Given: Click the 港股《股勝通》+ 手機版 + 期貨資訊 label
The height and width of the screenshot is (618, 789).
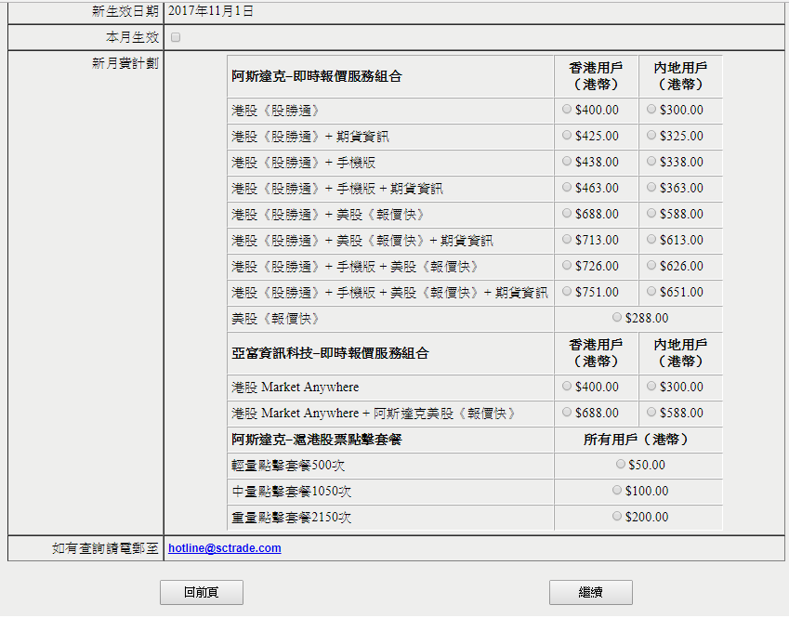Looking at the screenshot, I should click(x=337, y=189).
